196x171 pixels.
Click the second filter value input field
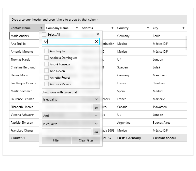[x=67, y=132]
